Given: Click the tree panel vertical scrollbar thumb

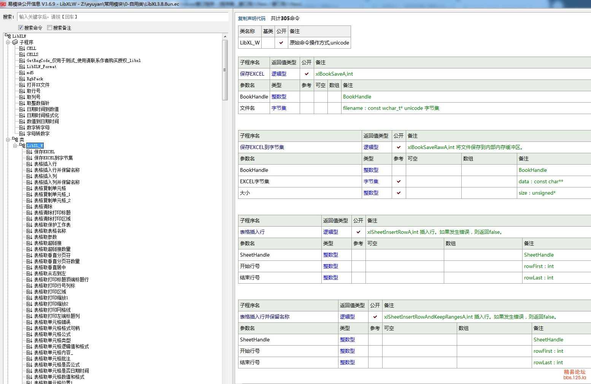Looking at the screenshot, I should [x=225, y=70].
